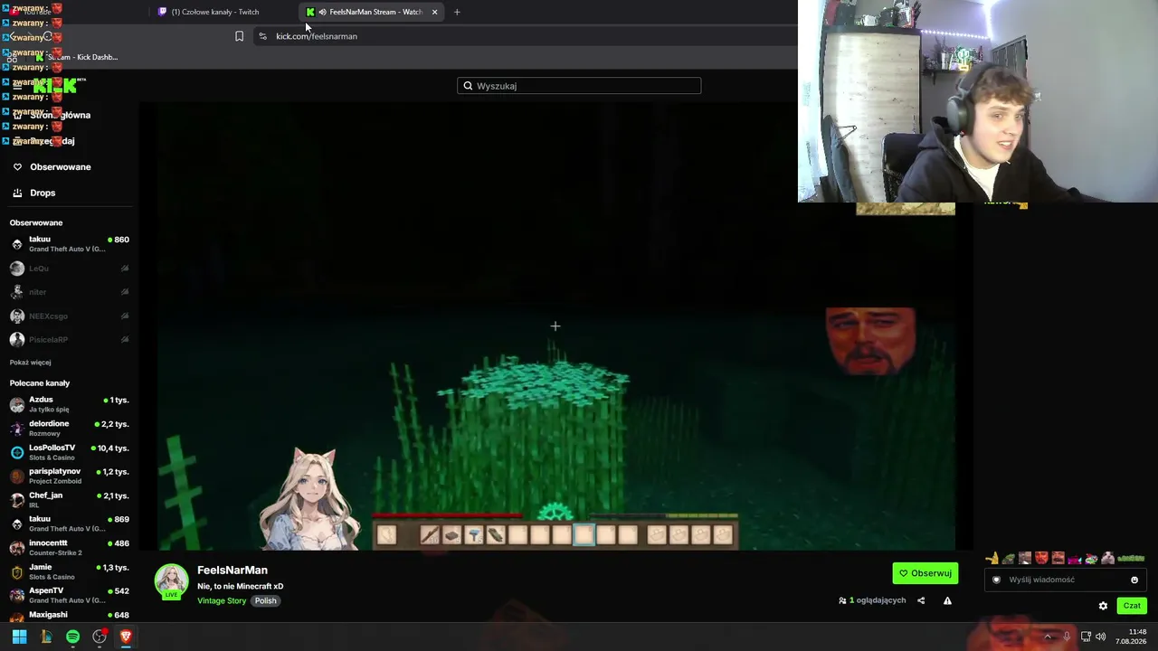Viewport: 1158px width, 651px height.
Task: Click the white cat emote above chat
Action: 1107,559
